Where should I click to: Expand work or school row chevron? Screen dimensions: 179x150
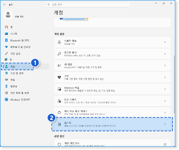coord(165,112)
